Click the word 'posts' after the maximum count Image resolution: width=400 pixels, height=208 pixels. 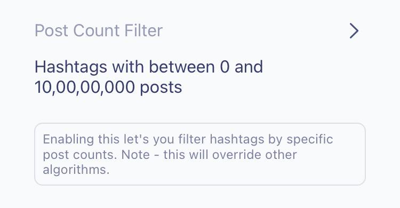click(161, 87)
